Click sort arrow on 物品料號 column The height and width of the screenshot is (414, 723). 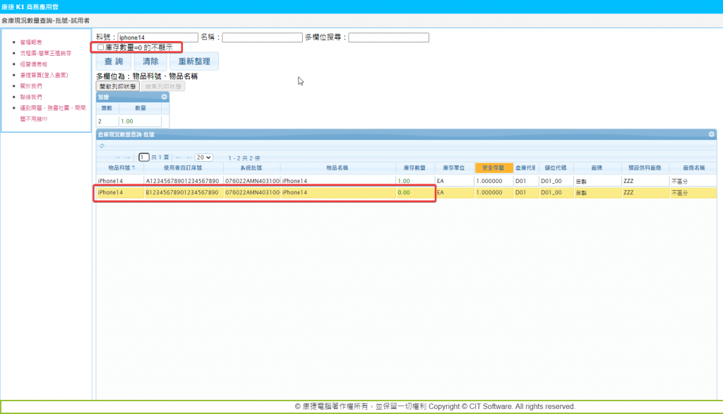(x=134, y=168)
